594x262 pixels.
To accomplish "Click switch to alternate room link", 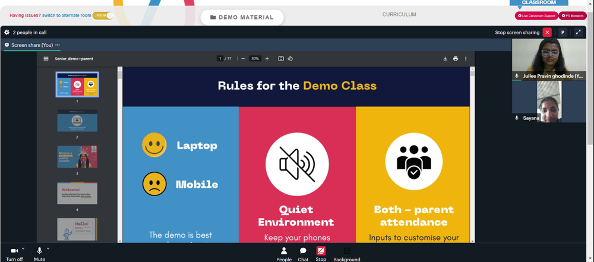I will (x=67, y=15).
